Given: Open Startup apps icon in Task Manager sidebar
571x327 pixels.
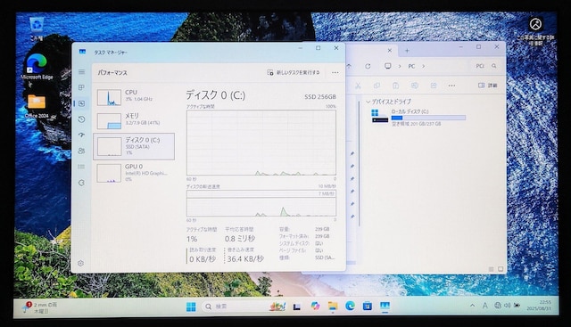Looking at the screenshot, I should pyautogui.click(x=81, y=135).
